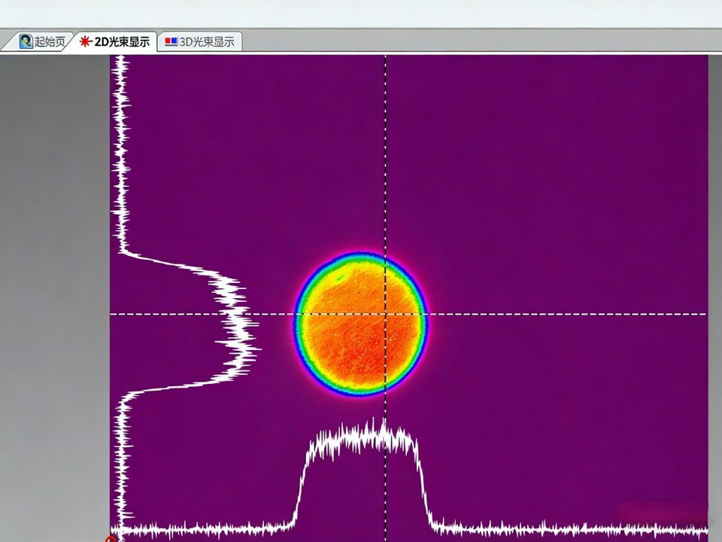Image resolution: width=722 pixels, height=542 pixels.
Task: Click the red origin marker at bottom-left
Action: point(112,538)
